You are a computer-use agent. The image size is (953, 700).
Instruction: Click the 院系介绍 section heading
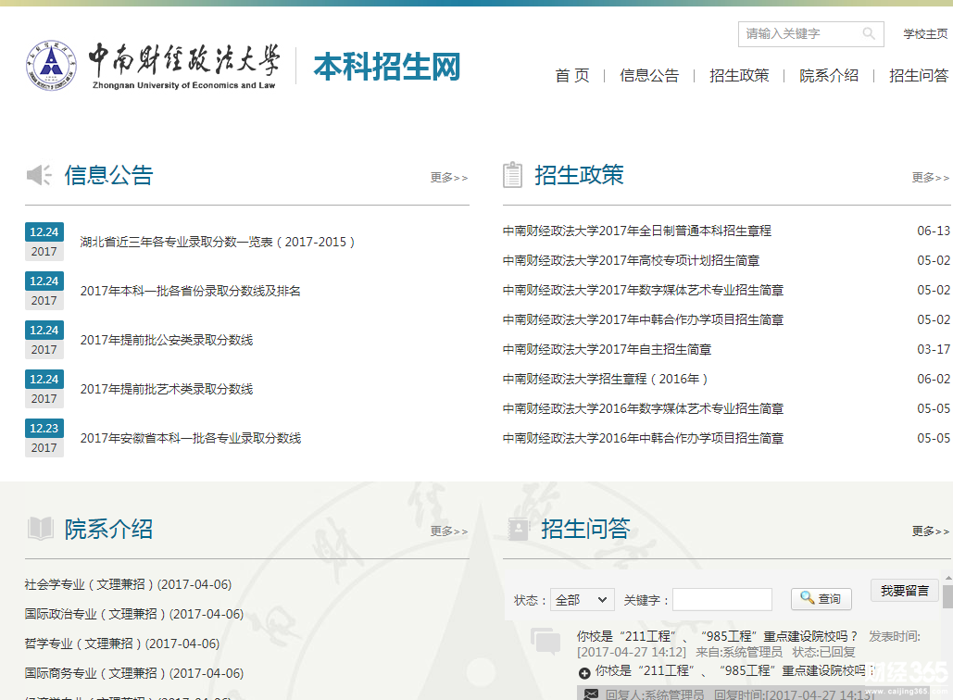click(x=108, y=529)
